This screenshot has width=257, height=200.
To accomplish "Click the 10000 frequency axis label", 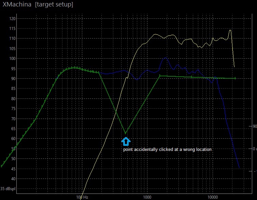I will pos(213,197).
